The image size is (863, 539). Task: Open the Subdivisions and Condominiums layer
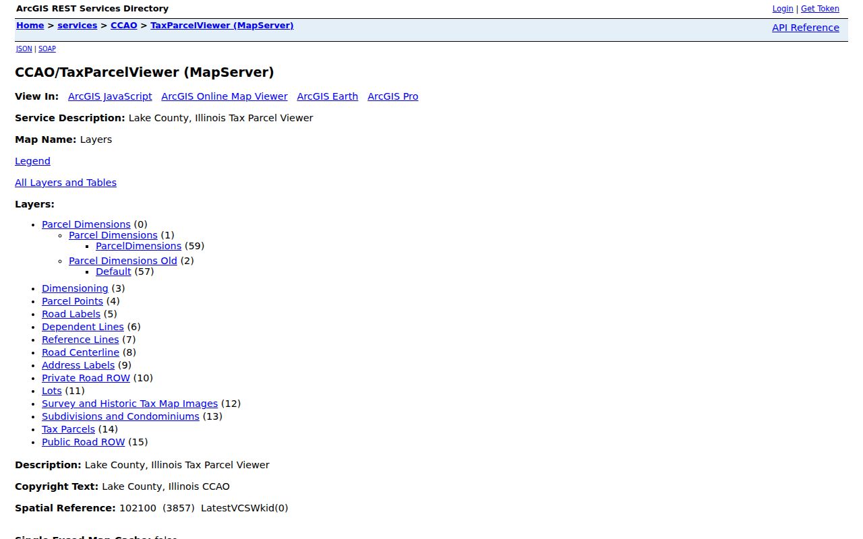(121, 416)
